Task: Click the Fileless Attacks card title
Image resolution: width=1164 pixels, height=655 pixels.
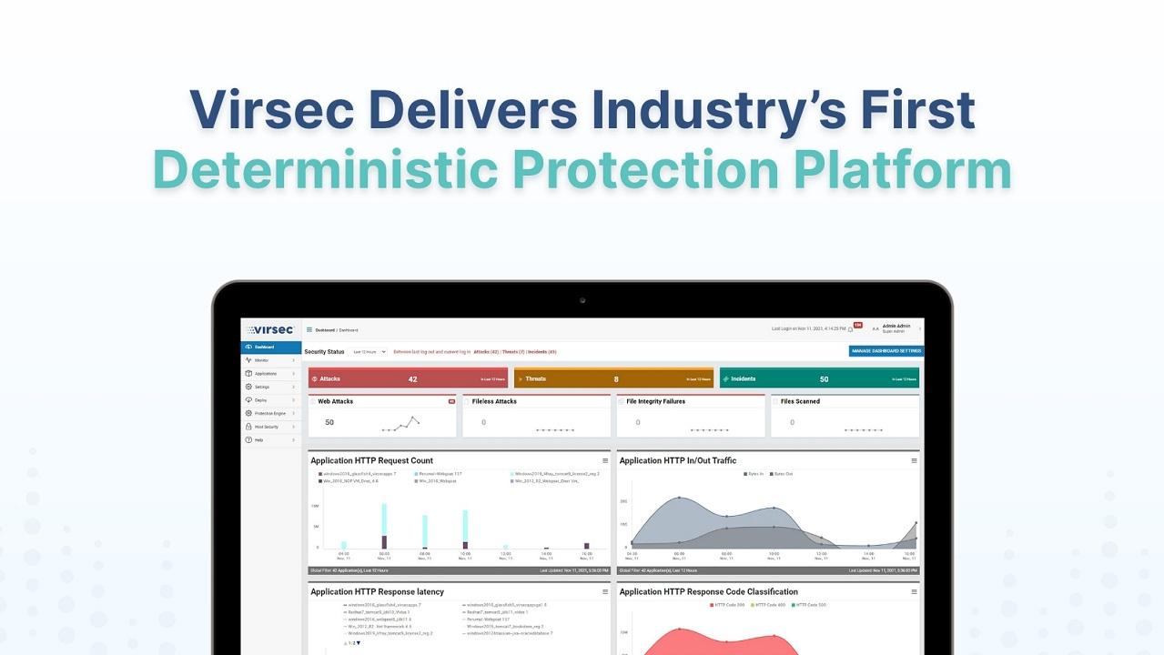Action: (x=494, y=401)
